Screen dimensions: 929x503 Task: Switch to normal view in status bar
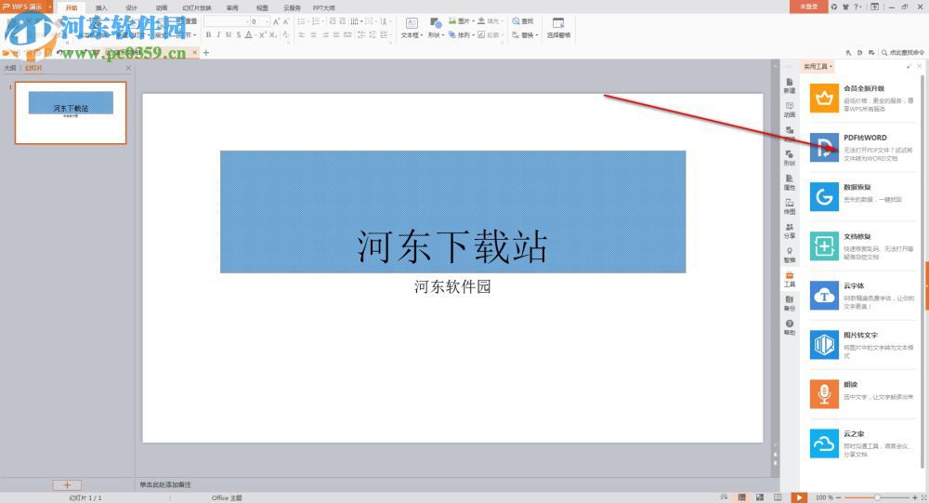click(x=741, y=497)
